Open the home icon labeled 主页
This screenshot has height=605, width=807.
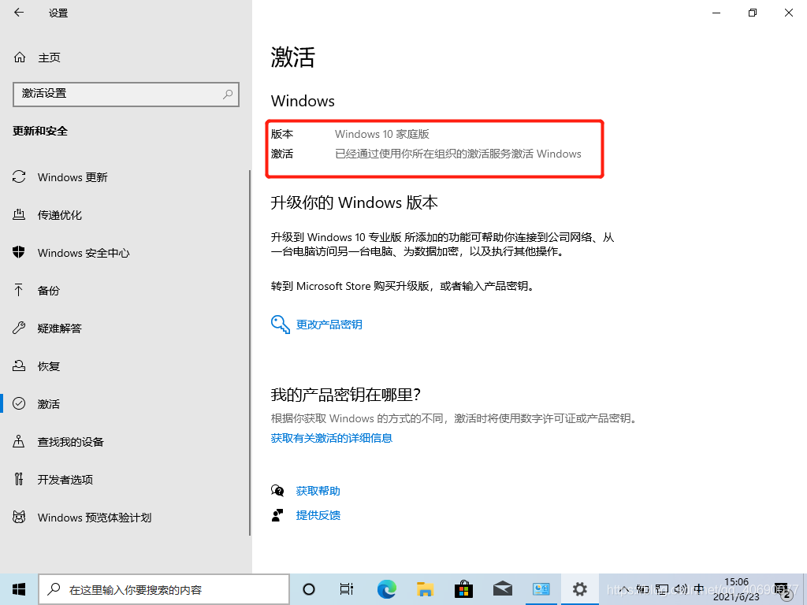coord(20,57)
